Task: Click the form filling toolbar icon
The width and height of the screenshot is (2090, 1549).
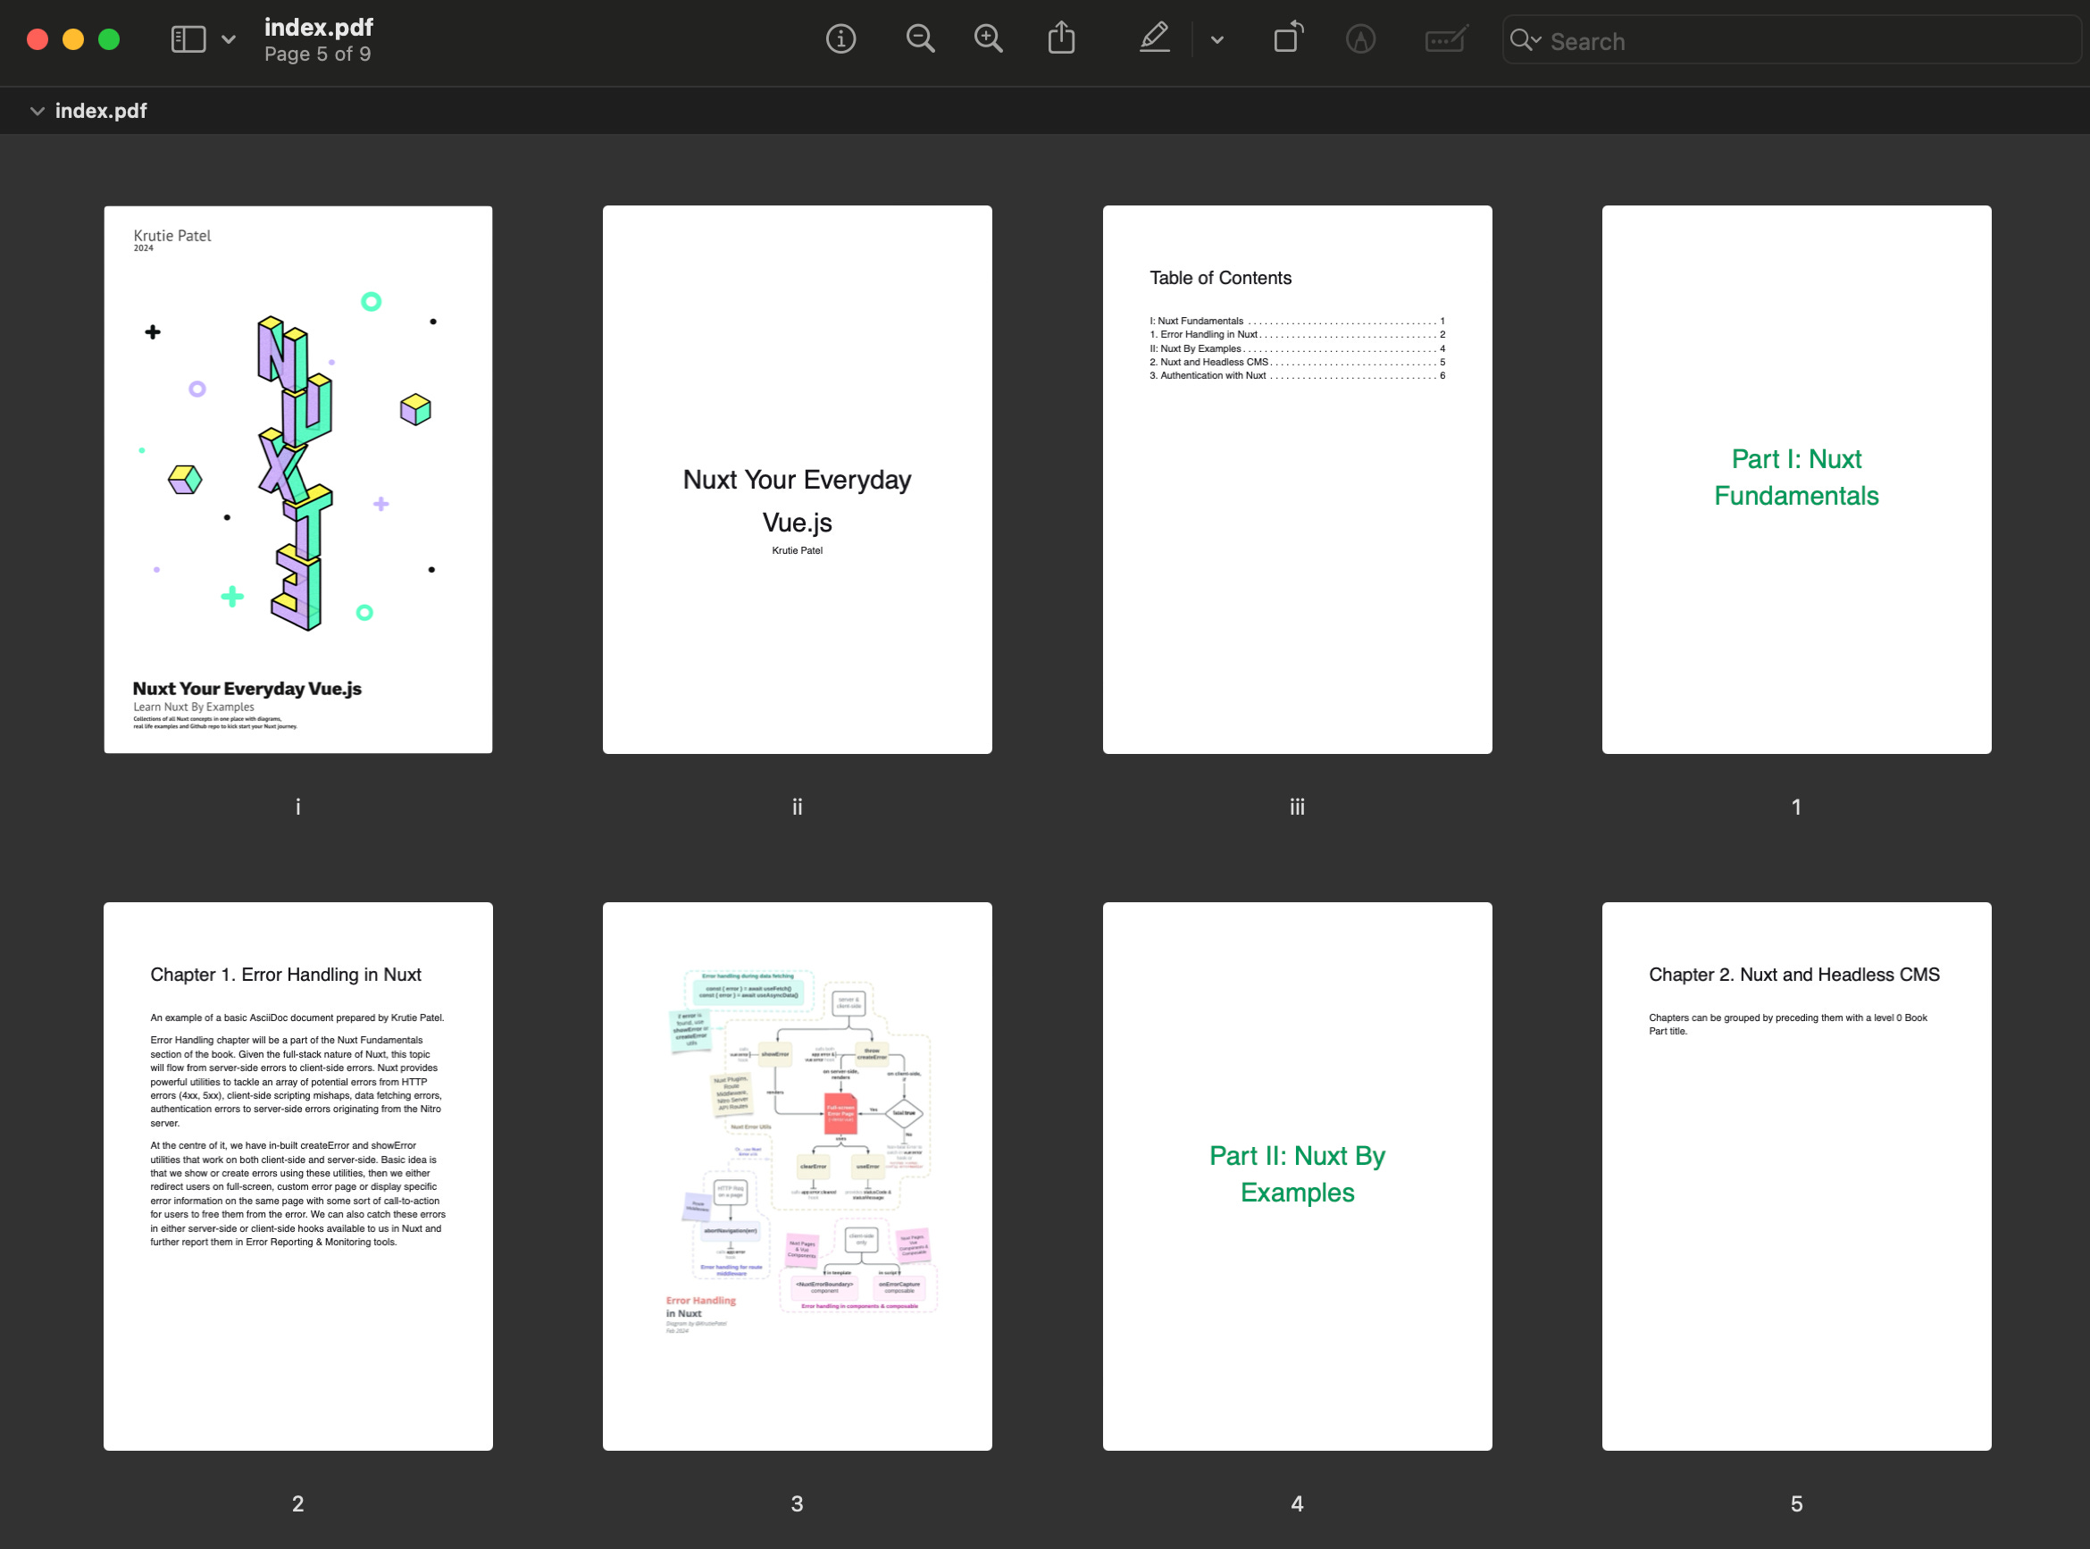Action: pos(1445,39)
